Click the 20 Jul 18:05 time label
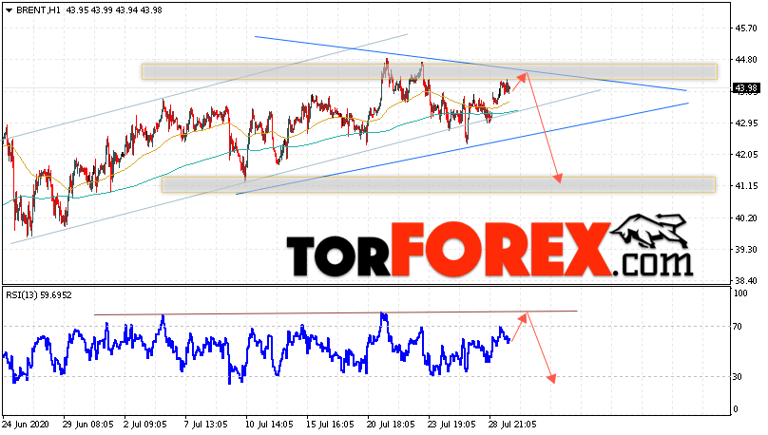768x435 pixels. (391, 425)
